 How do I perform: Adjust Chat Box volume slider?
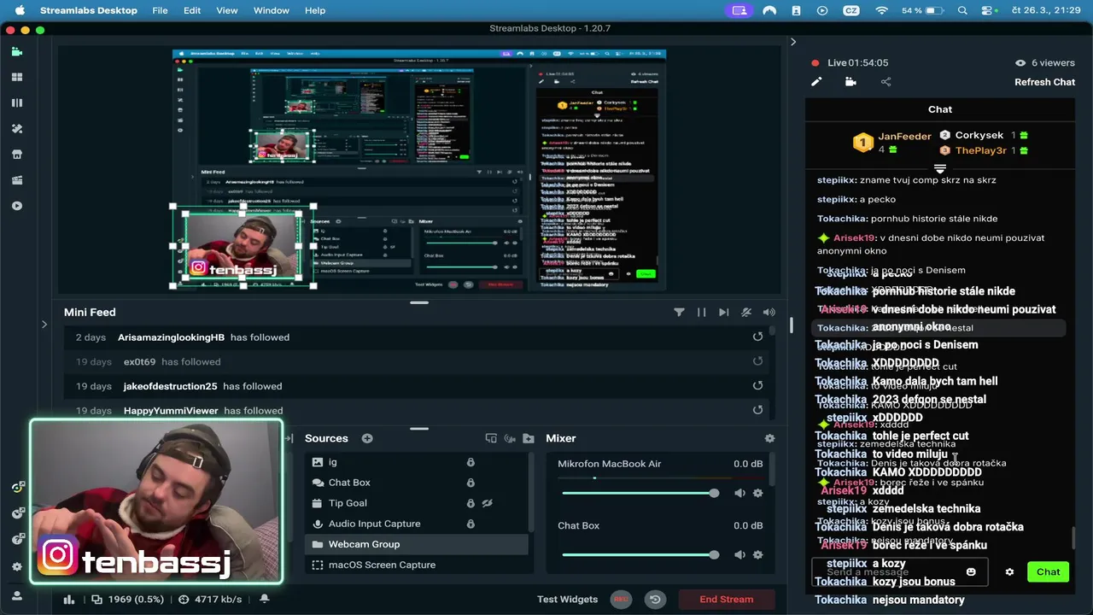[x=640, y=554]
